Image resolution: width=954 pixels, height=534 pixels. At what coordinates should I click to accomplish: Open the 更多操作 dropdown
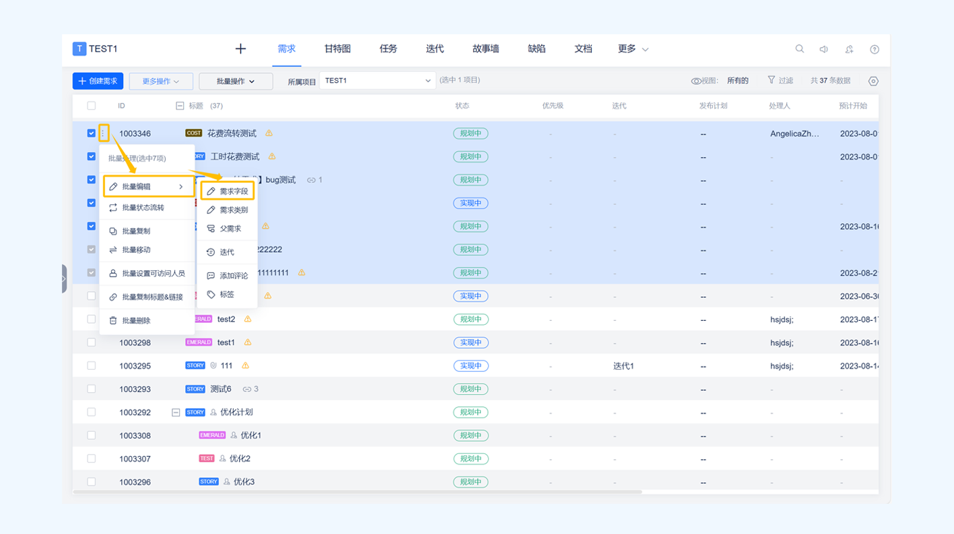tap(161, 81)
